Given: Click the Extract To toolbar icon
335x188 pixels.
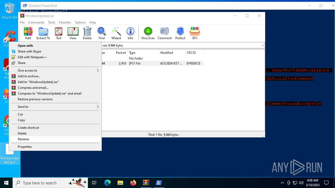Looking at the screenshot, I should pos(43,33).
